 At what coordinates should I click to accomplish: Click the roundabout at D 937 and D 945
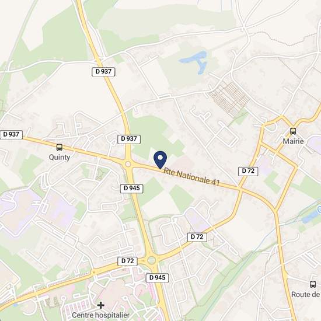(x=128, y=164)
